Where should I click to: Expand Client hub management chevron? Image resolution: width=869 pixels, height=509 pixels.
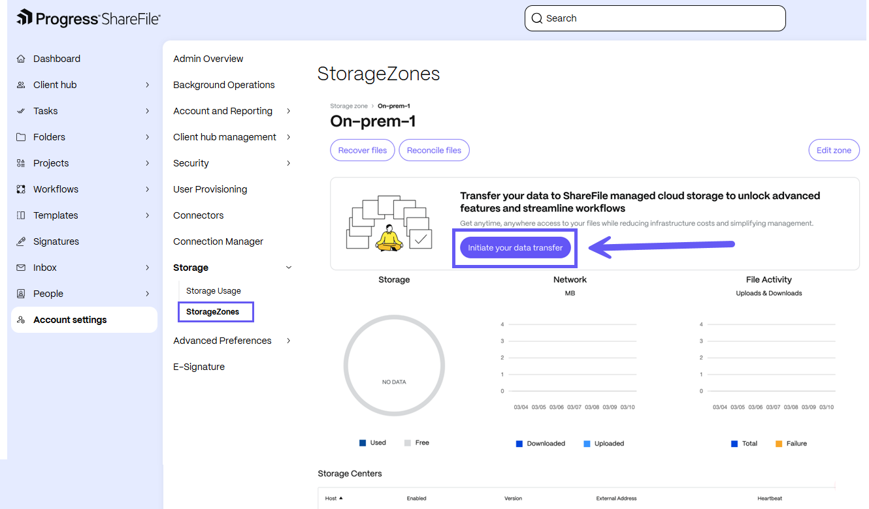[x=289, y=137]
